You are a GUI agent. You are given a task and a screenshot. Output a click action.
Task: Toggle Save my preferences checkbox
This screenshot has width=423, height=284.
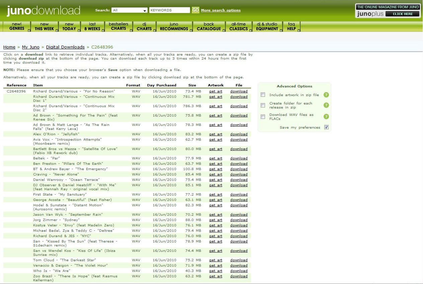click(x=327, y=127)
